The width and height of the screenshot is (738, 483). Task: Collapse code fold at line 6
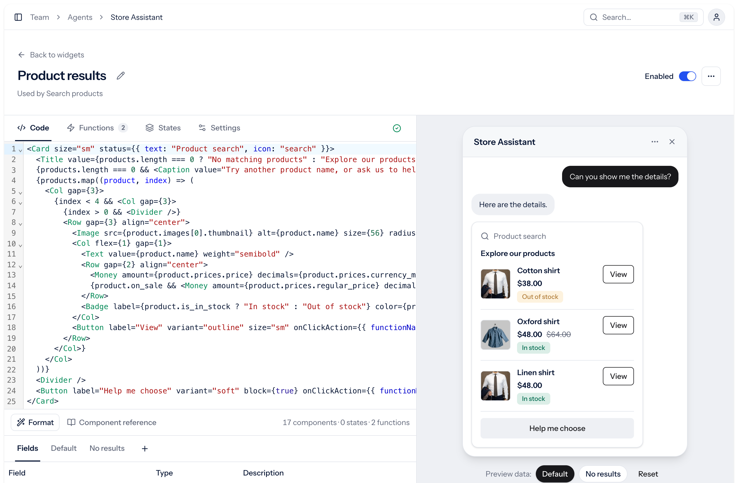pos(20,203)
